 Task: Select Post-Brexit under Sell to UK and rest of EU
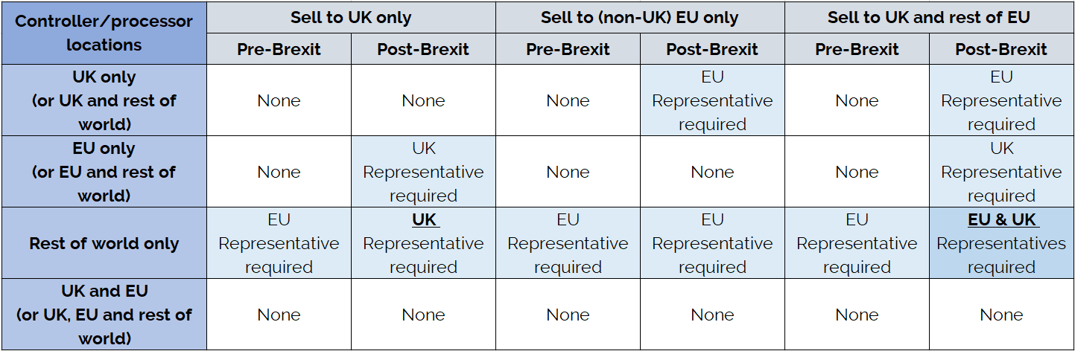click(x=1001, y=49)
